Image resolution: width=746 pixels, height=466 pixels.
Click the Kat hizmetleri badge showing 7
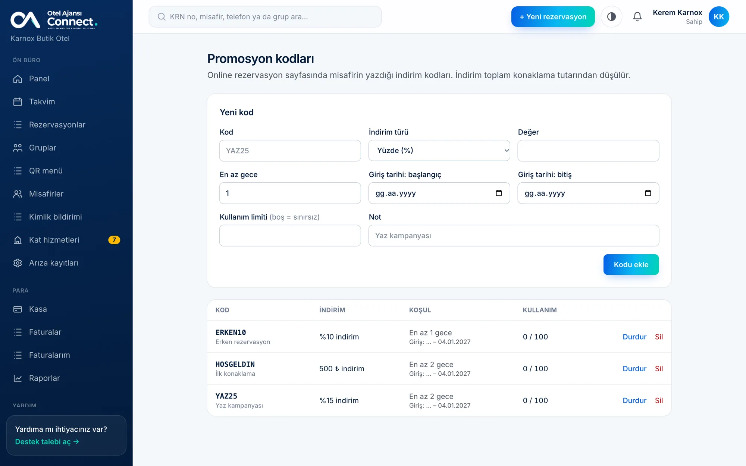pos(114,240)
